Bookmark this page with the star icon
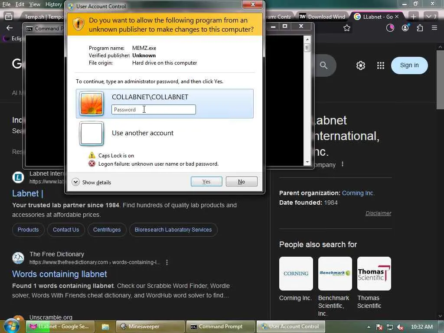 [346, 28]
